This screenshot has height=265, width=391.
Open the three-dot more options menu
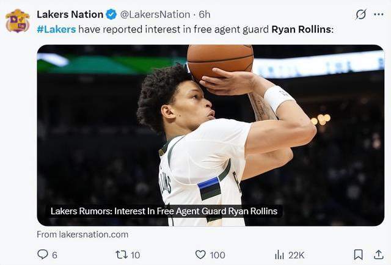[379, 14]
